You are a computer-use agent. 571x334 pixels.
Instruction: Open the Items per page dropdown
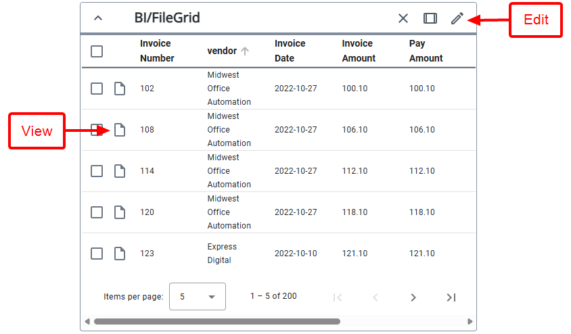197,297
